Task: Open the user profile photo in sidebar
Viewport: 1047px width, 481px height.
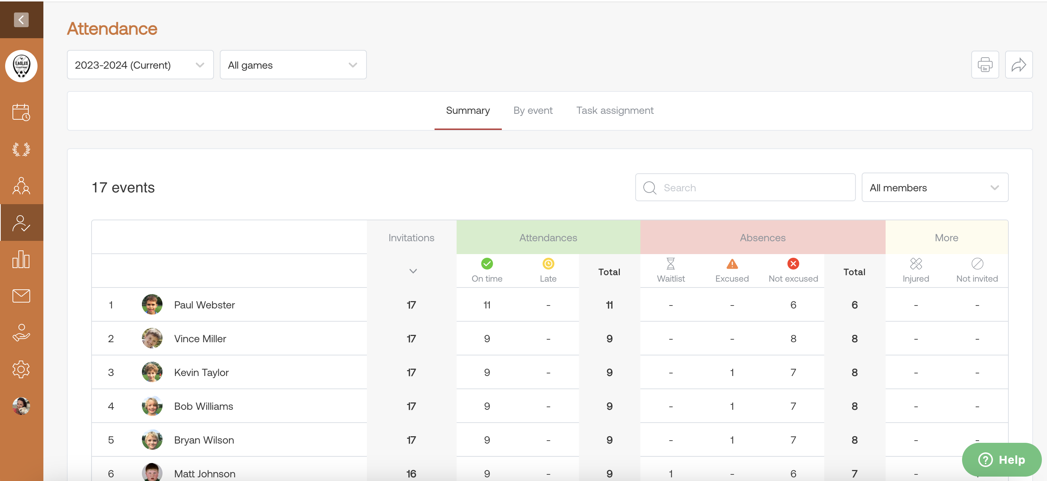Action: click(x=21, y=406)
